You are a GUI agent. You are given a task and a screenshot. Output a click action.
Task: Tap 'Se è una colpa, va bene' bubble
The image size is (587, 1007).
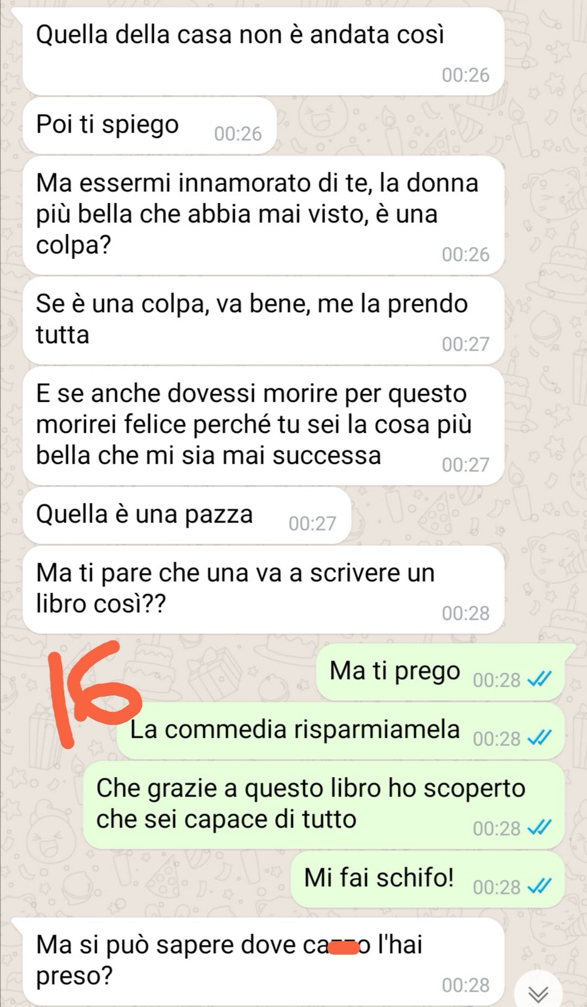pos(264,320)
